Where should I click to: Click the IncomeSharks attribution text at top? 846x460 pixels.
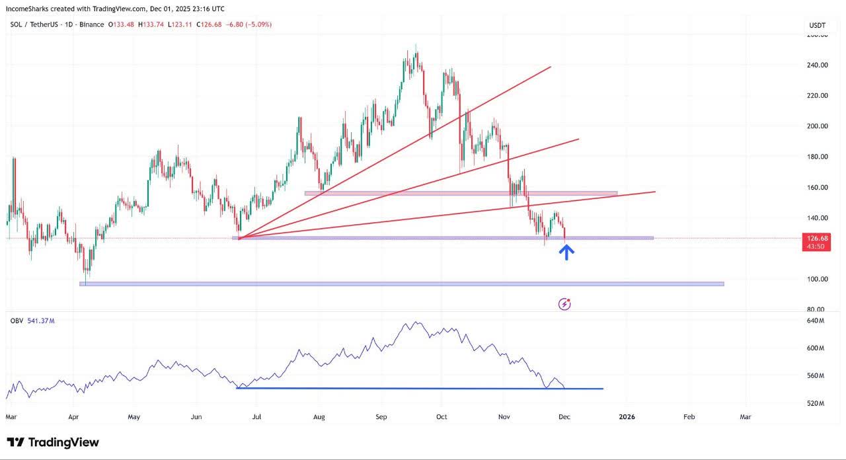tap(115, 9)
